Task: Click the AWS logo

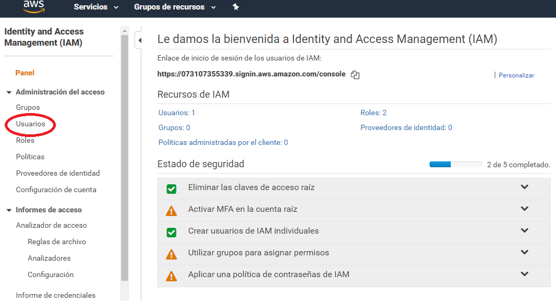Action: click(33, 6)
